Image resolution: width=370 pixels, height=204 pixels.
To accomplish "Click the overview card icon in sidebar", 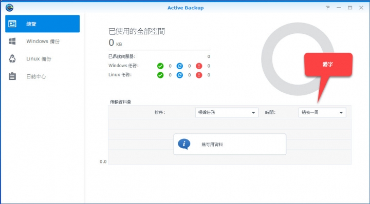I will click(x=12, y=24).
